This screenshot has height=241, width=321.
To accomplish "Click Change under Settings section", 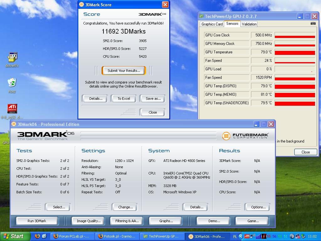I will (125, 207).
